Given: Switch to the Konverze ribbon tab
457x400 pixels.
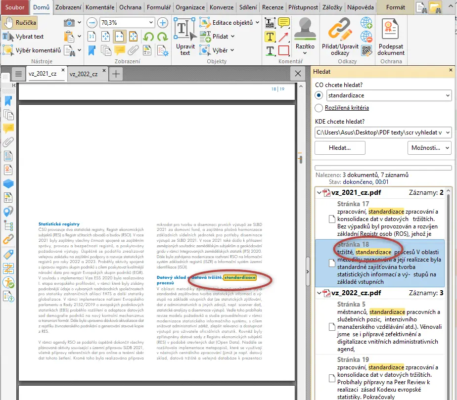Looking at the screenshot, I should [x=222, y=7].
